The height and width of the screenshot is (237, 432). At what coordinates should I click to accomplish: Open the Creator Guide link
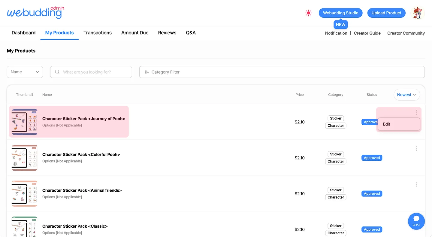367,33
